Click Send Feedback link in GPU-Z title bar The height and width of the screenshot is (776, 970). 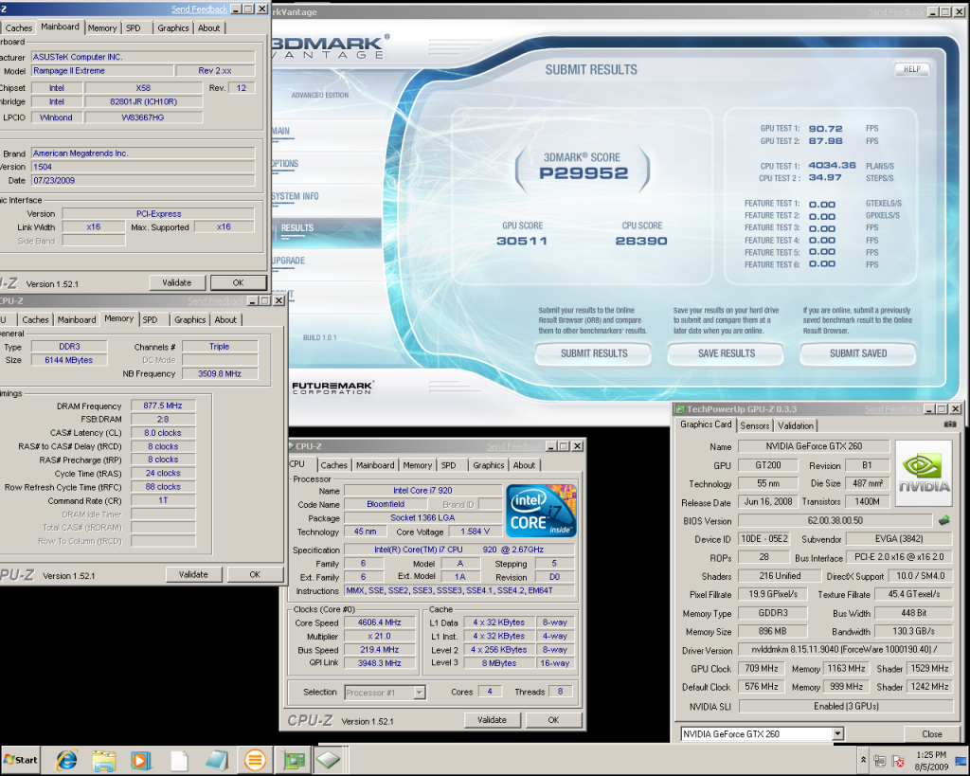pos(891,409)
